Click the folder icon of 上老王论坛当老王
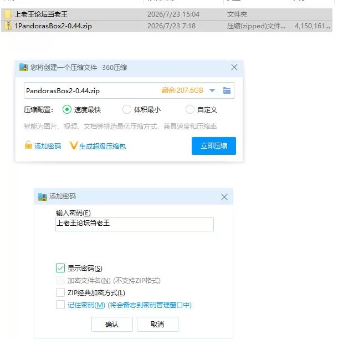 click(8, 14)
